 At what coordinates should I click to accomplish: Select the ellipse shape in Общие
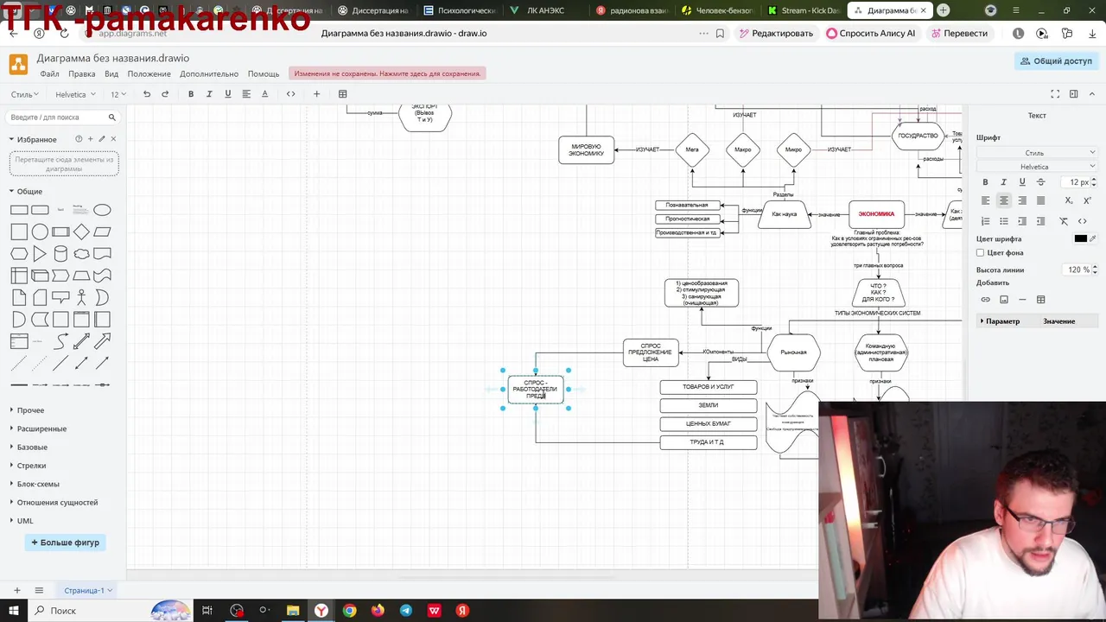[102, 210]
